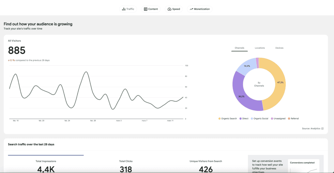Click the Referral legend item
Image resolution: width=334 pixels, height=173 pixels.
tap(293, 118)
